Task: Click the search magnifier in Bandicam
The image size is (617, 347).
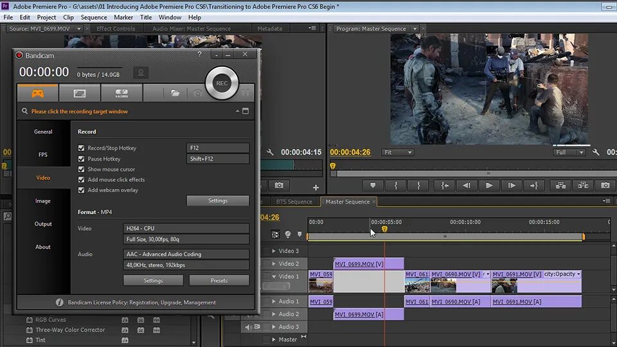Action: (24, 111)
